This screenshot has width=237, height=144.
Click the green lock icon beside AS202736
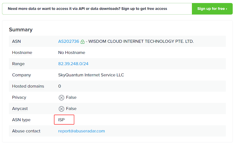click(82, 42)
